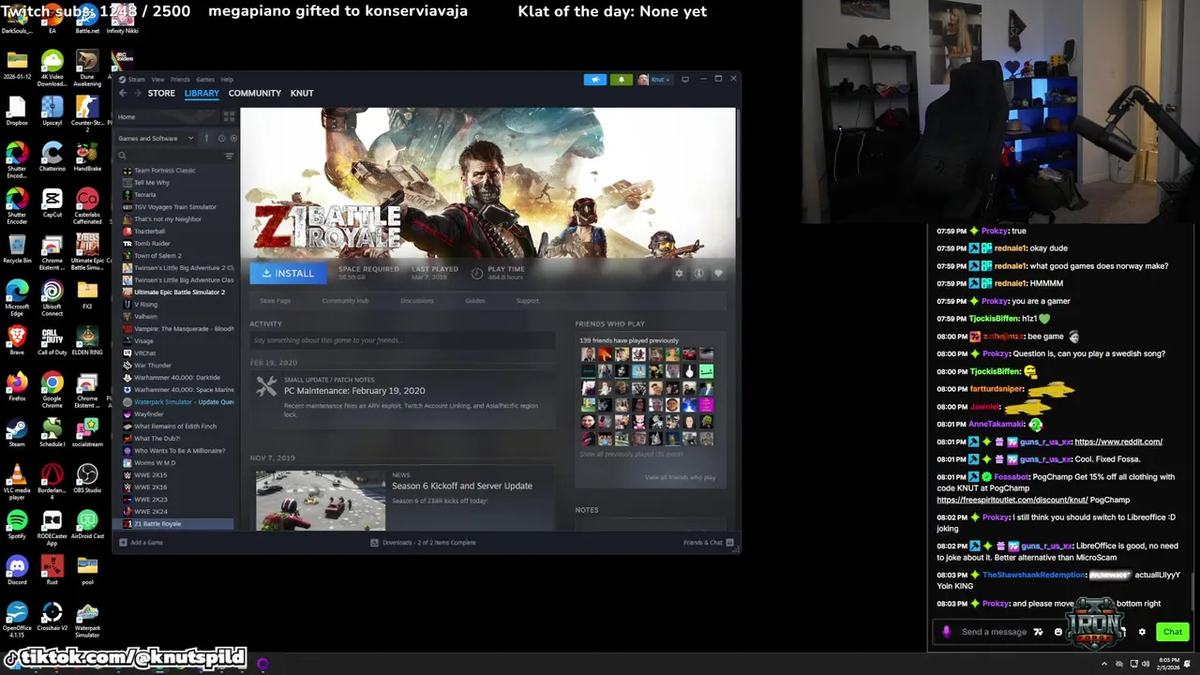Select Ultimate Epic Battle Simulator 2 in list
This screenshot has height=675, width=1200.
click(179, 292)
